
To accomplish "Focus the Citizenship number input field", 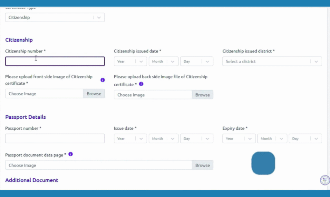I will coord(55,62).
